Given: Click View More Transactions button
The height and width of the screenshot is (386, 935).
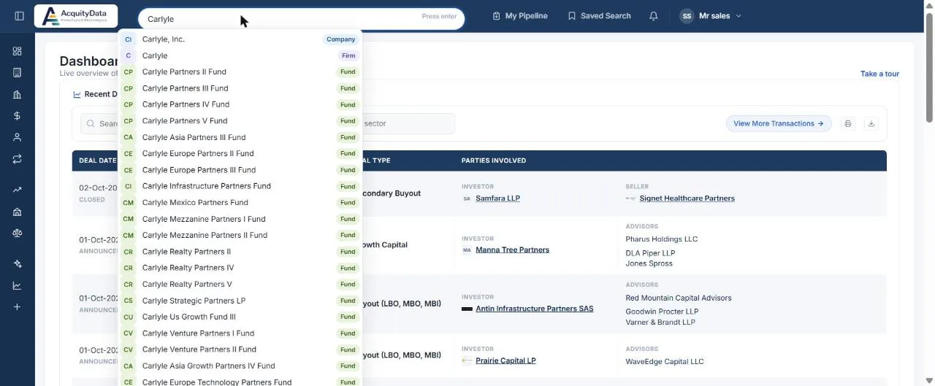Looking at the screenshot, I should [779, 123].
